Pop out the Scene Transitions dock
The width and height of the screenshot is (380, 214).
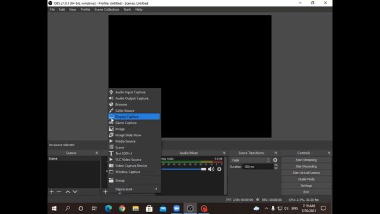click(275, 153)
